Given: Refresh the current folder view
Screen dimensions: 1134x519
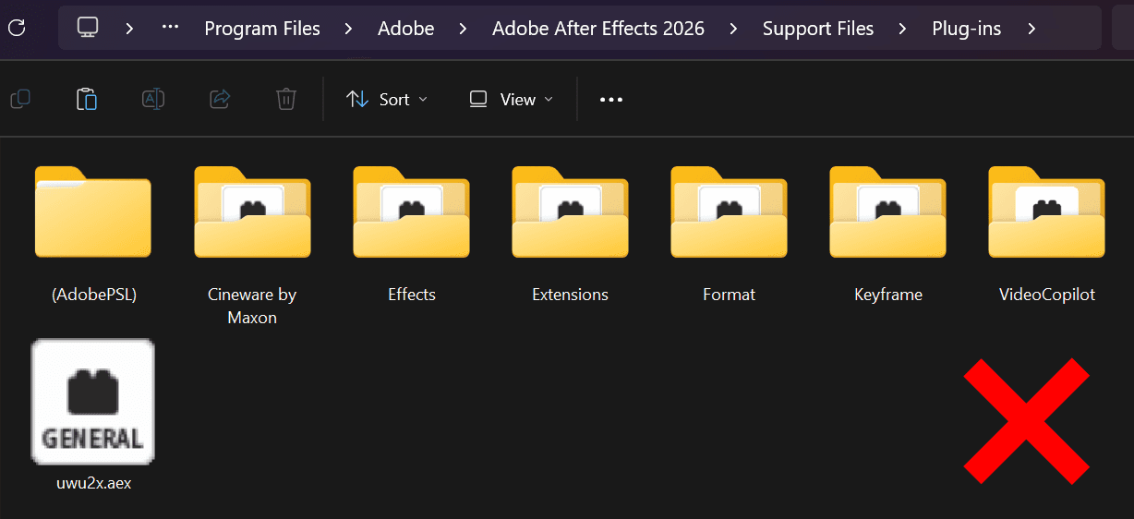Looking at the screenshot, I should (x=16, y=28).
